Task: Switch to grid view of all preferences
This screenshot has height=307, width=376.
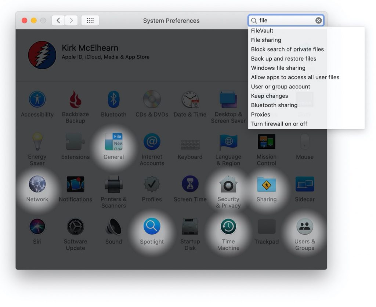Action: [x=90, y=20]
